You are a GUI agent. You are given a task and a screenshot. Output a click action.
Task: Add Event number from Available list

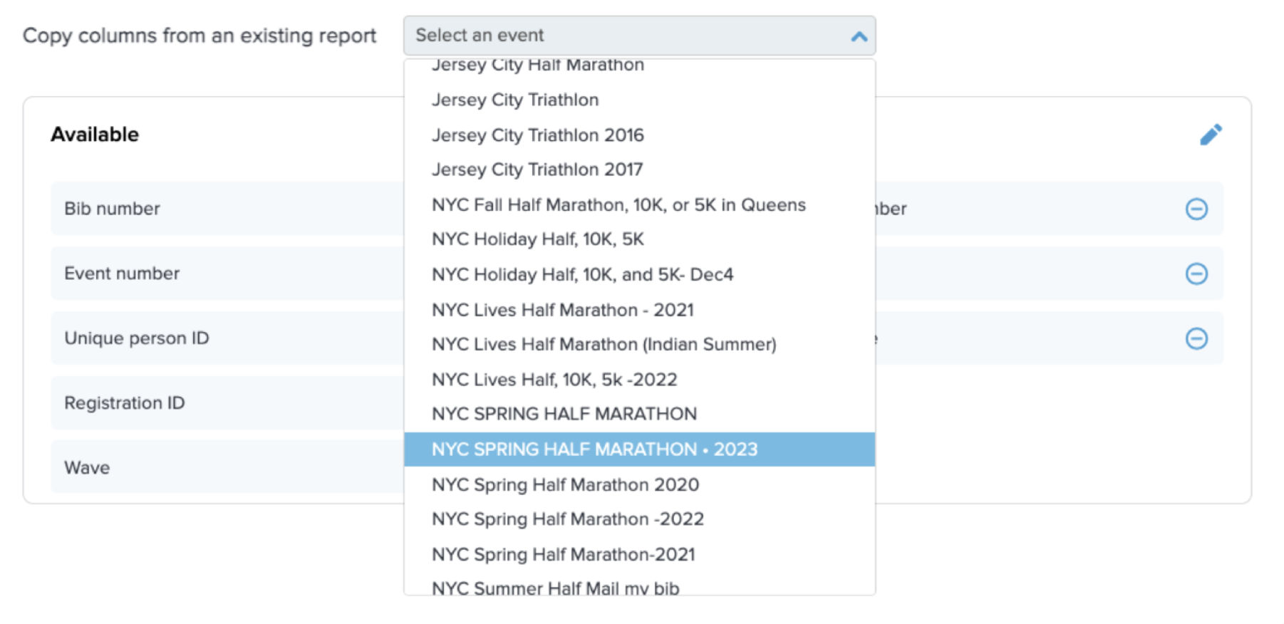(122, 274)
